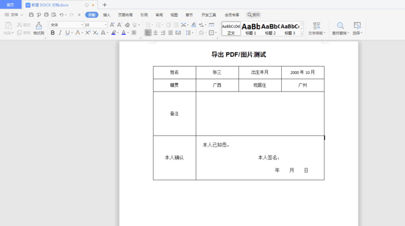
Task: Click the Format Painter (格式刷) brush
Action: [x=39, y=26]
